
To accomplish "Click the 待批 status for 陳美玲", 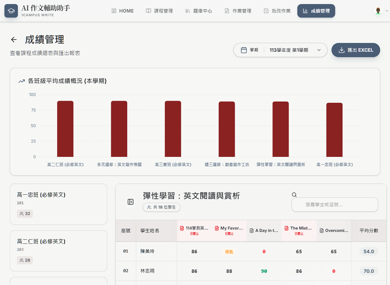I will (229, 252).
